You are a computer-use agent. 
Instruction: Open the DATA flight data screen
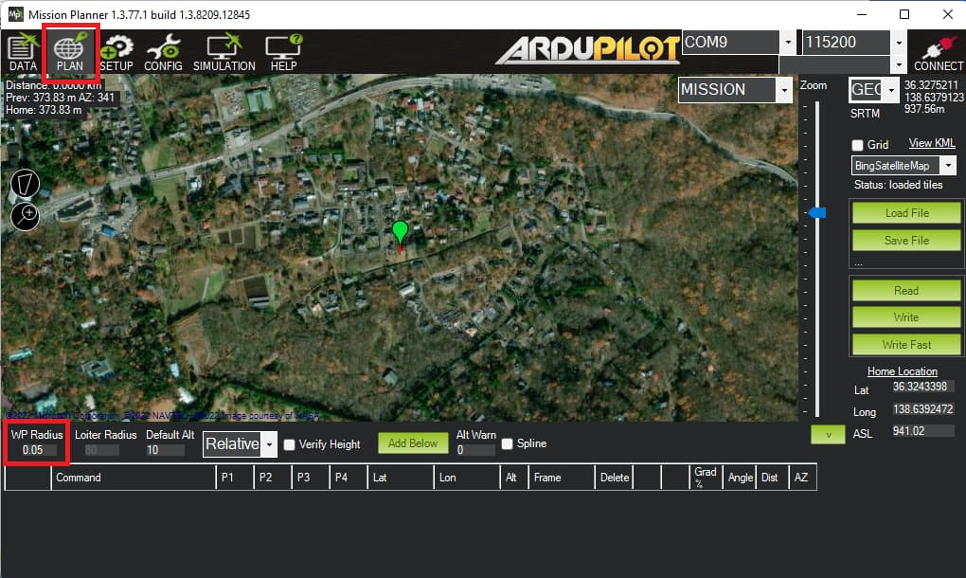coord(23,53)
